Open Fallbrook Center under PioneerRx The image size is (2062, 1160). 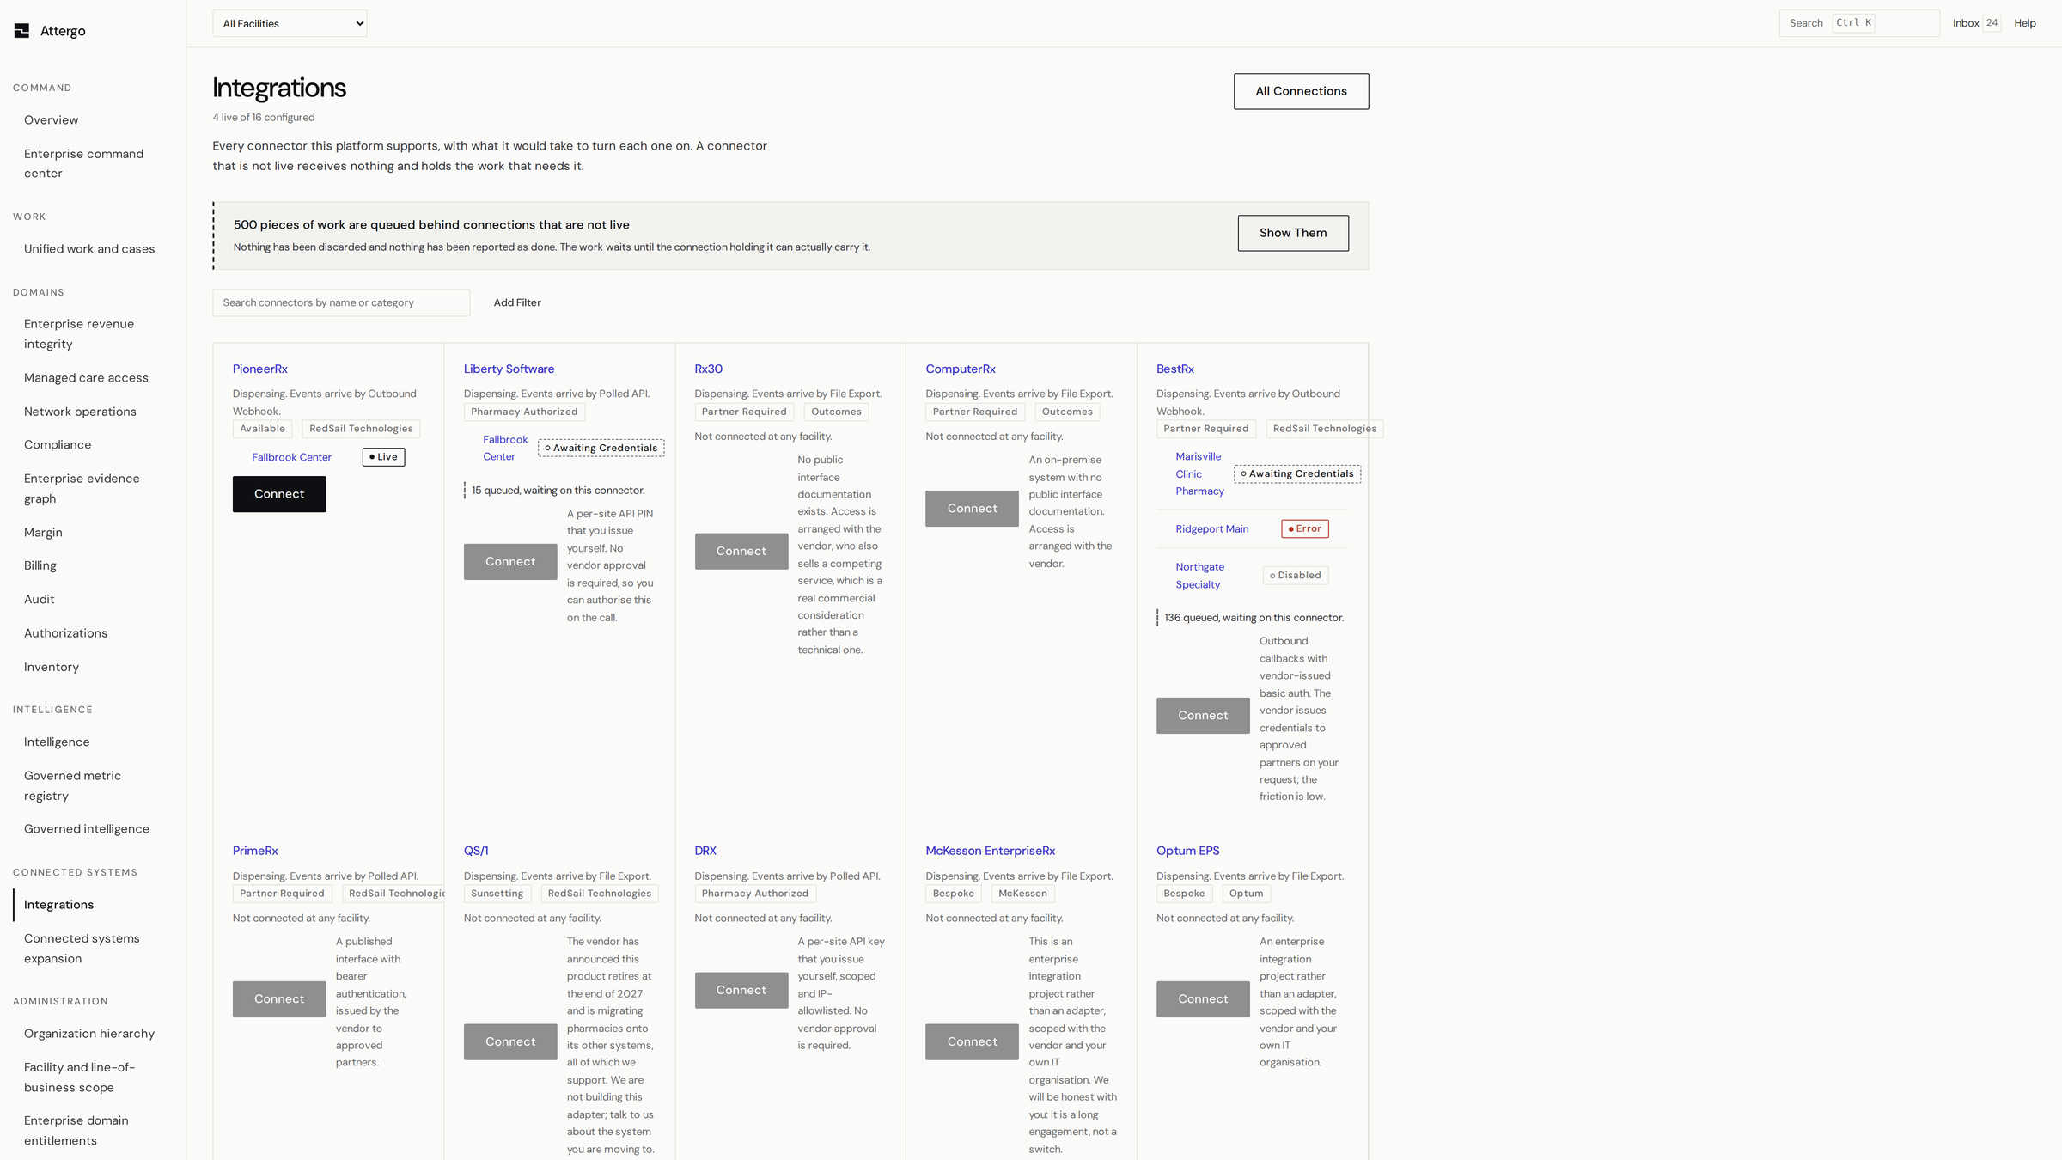pos(291,457)
